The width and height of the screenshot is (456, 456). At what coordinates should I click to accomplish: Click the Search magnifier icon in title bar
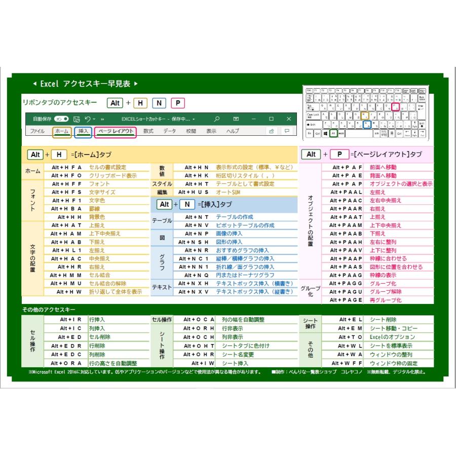click(217, 119)
